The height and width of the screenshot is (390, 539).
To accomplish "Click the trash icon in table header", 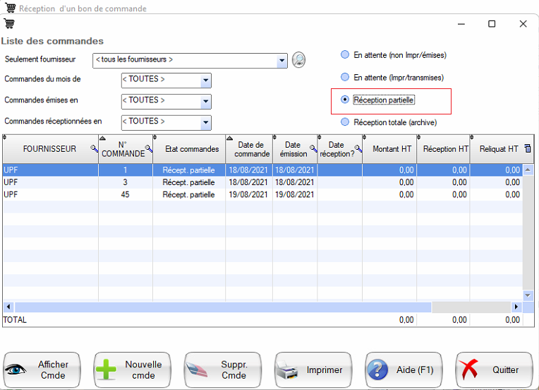I will (528, 148).
